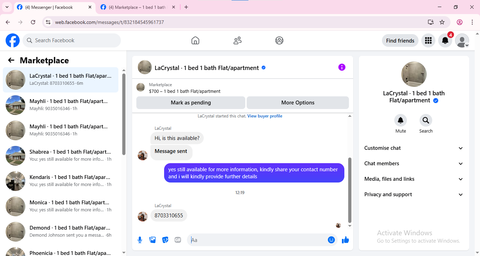The width and height of the screenshot is (480, 256).
Task: Click the Mark as pending button
Action: pos(191,103)
